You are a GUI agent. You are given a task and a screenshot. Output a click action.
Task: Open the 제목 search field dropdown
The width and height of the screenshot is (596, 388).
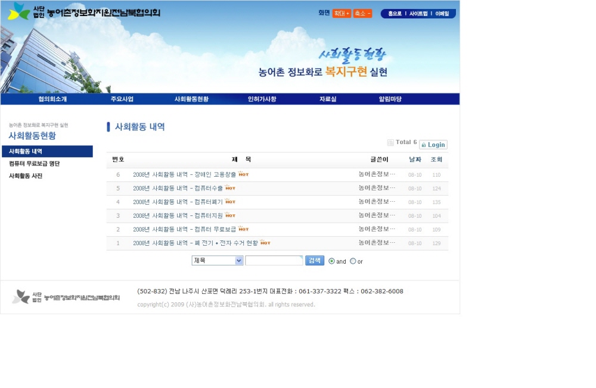[x=218, y=261]
